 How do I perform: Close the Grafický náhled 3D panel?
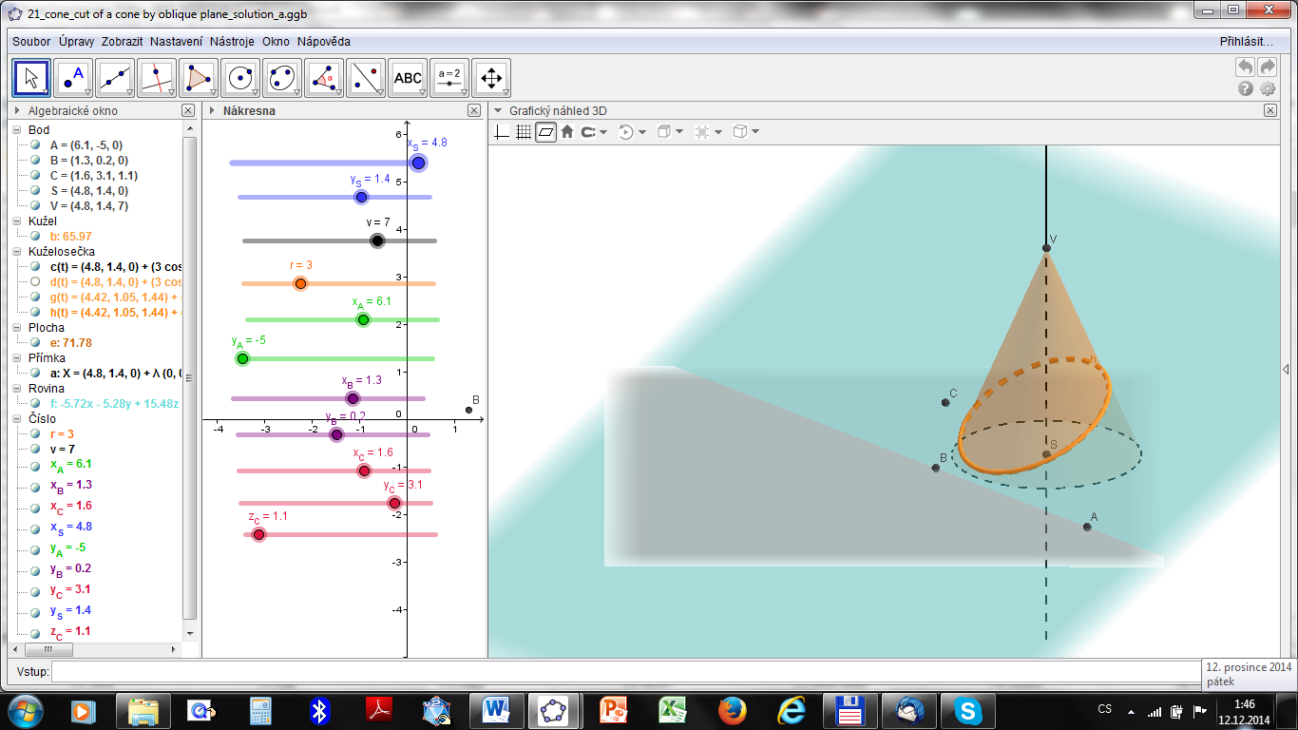pyautogui.click(x=1270, y=111)
